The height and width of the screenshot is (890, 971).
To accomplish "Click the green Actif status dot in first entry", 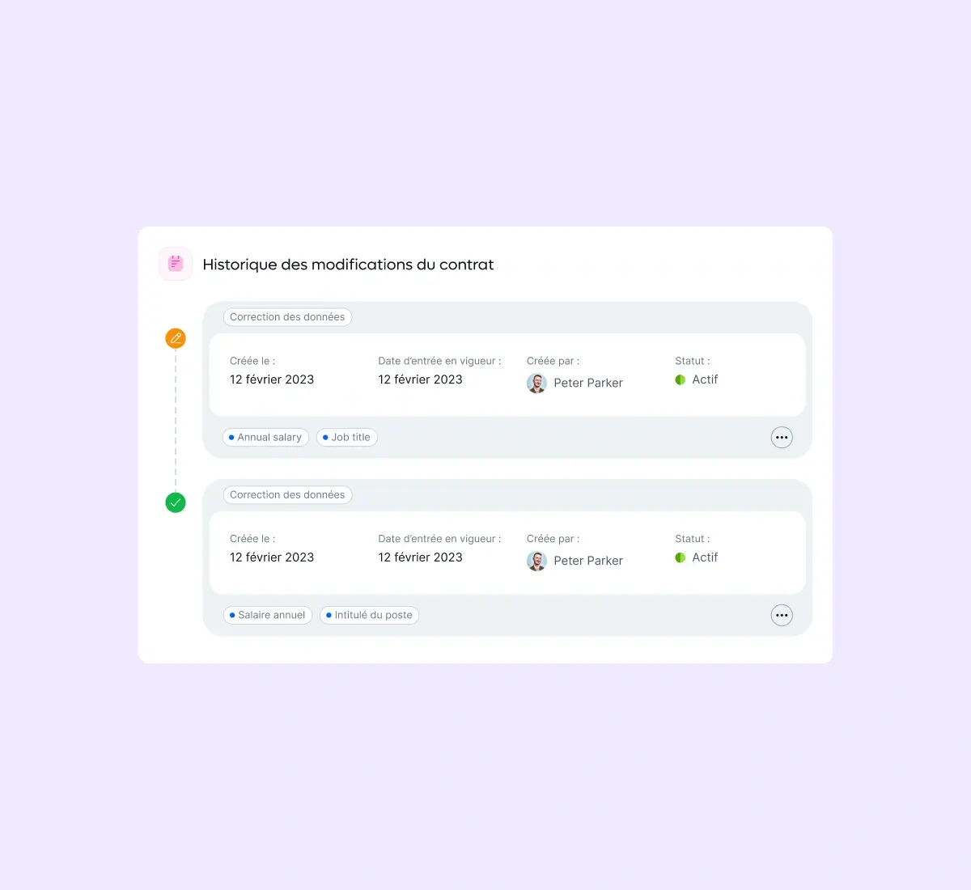I will pyautogui.click(x=681, y=379).
